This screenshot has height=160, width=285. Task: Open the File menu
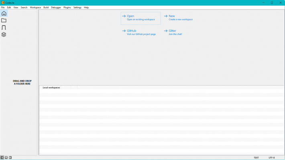3,8
